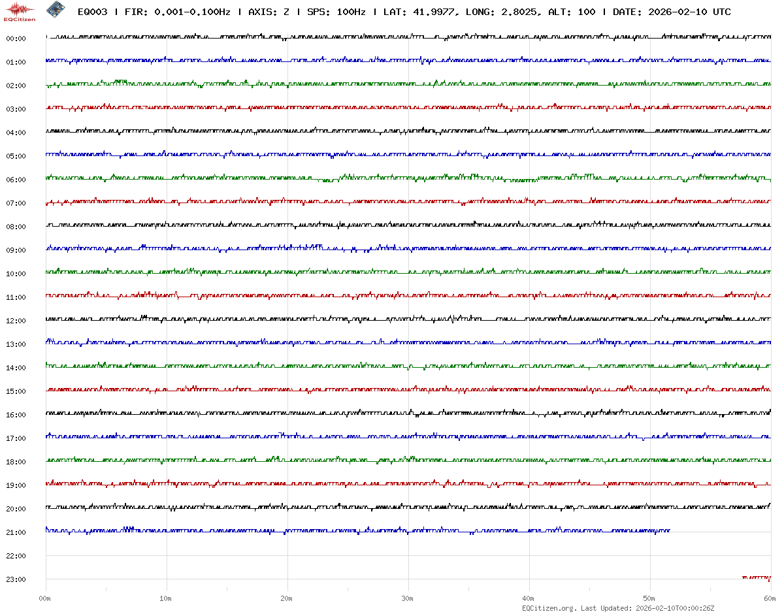This screenshot has width=784, height=614.
Task: Click the 60m mark on the minute axis
Action: [770, 598]
